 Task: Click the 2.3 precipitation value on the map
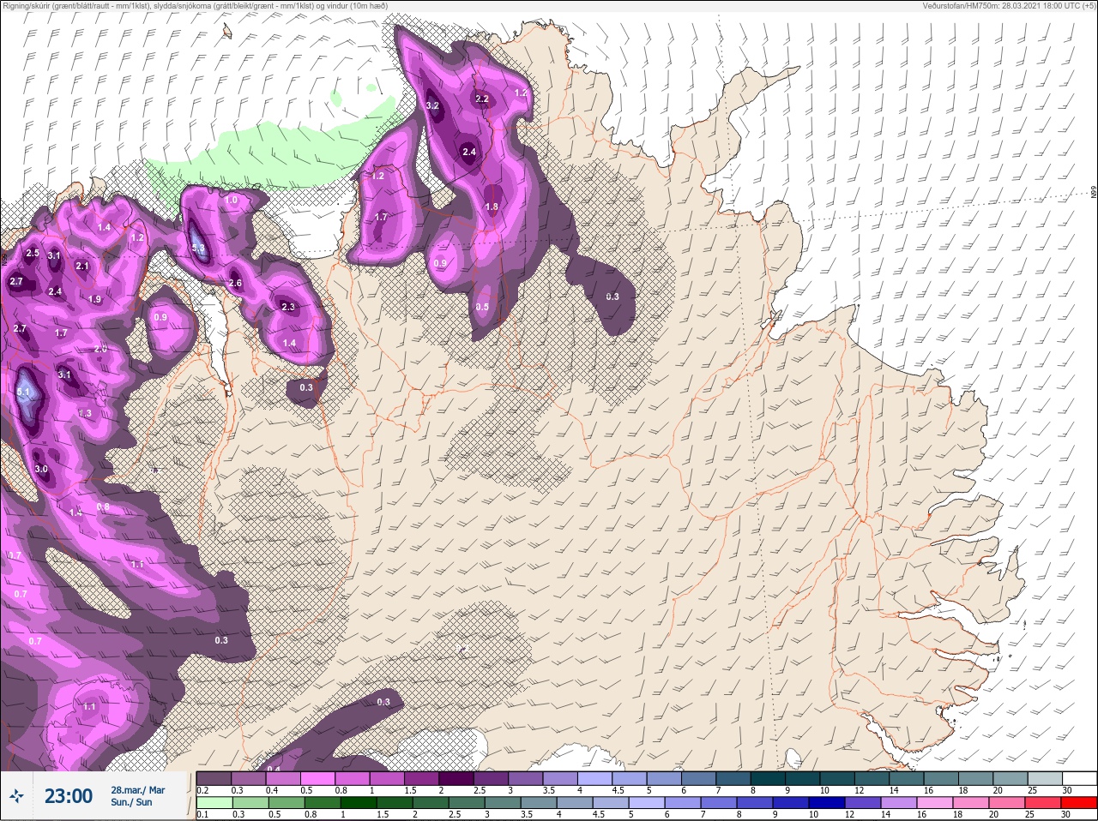tap(288, 307)
